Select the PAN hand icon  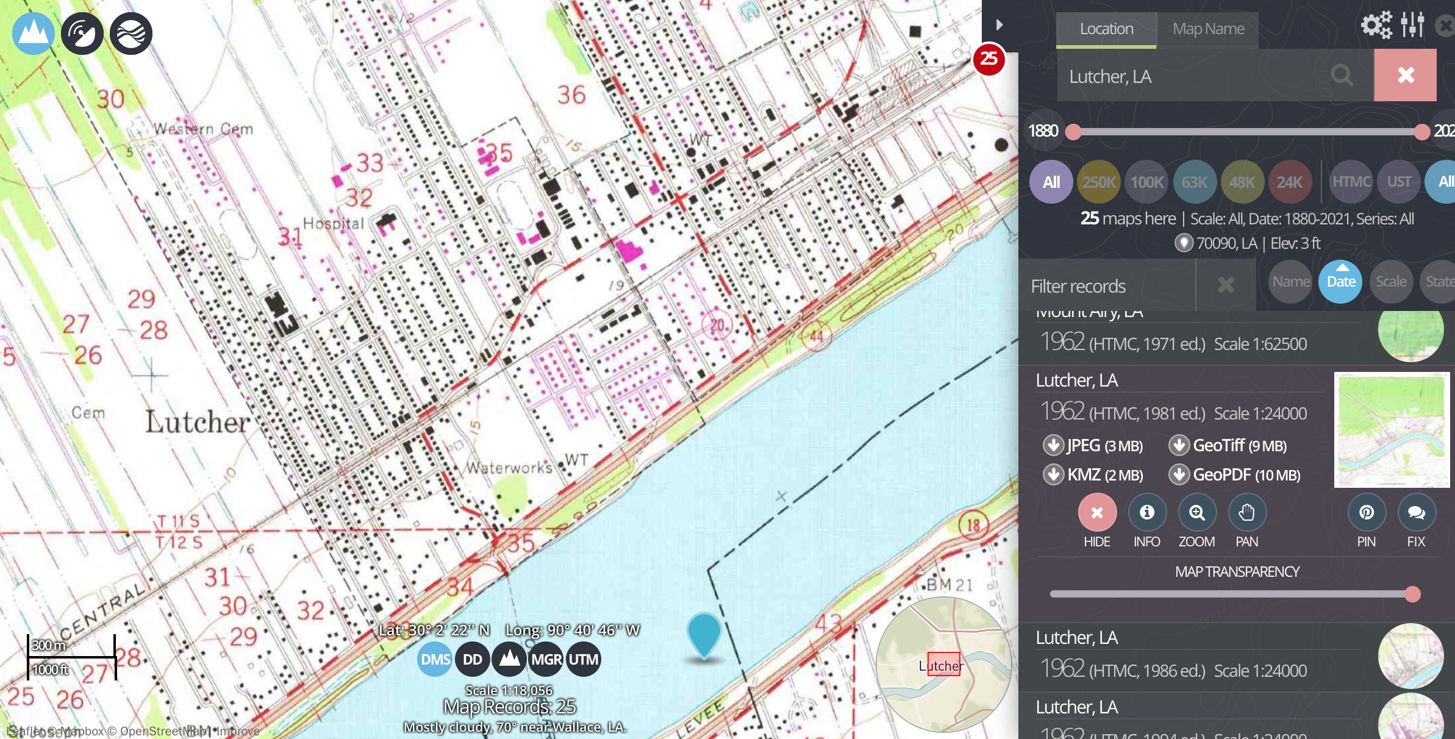[x=1246, y=513]
